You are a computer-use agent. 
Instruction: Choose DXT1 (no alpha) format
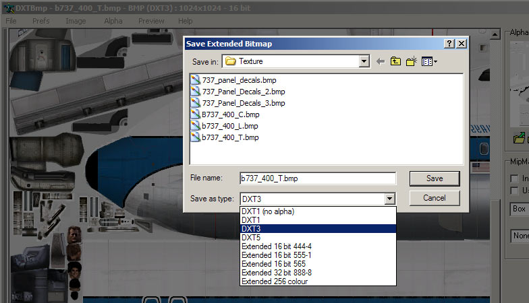pos(318,211)
